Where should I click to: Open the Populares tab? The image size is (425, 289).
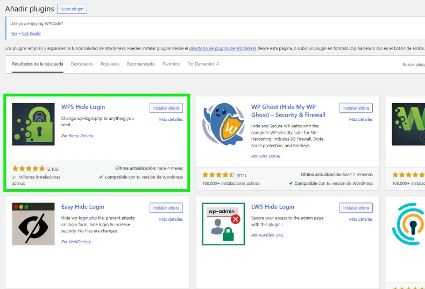coord(110,64)
